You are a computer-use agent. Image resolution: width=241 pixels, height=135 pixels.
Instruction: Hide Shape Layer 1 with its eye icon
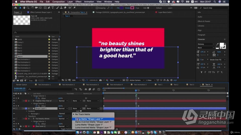(x=14, y=108)
